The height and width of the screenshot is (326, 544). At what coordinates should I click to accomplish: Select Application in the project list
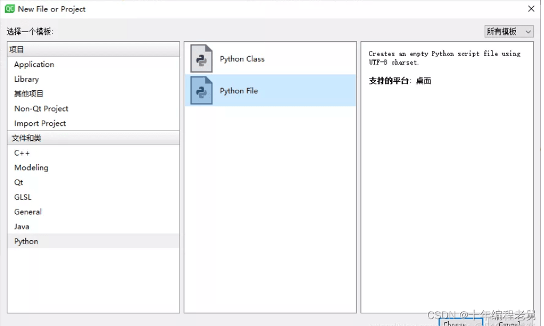click(93, 65)
